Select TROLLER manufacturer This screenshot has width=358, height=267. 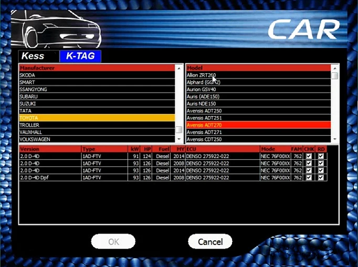click(x=97, y=125)
